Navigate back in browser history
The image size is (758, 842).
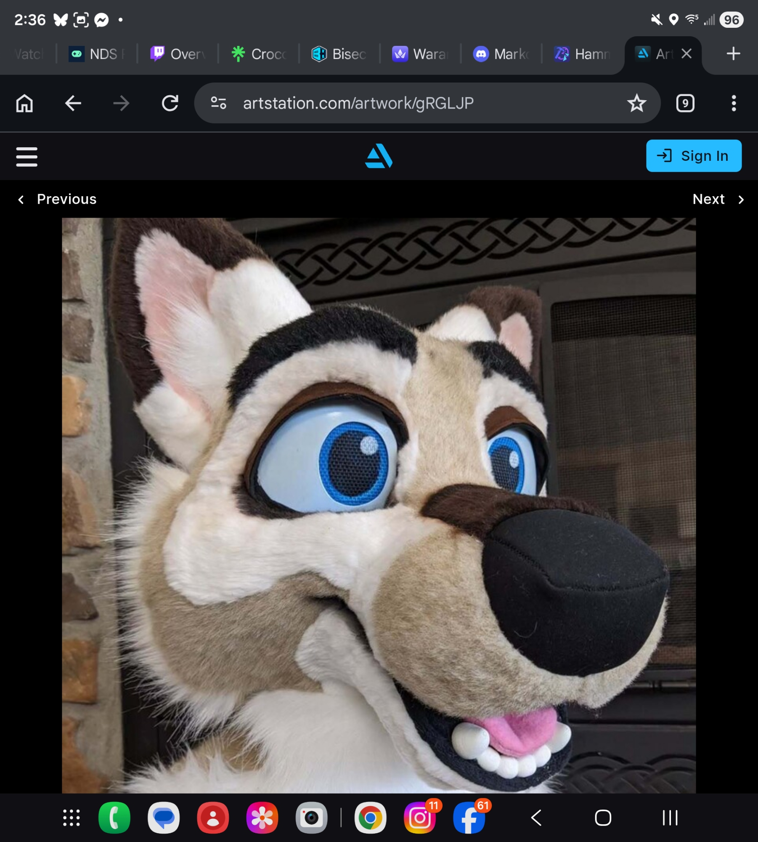tap(73, 103)
